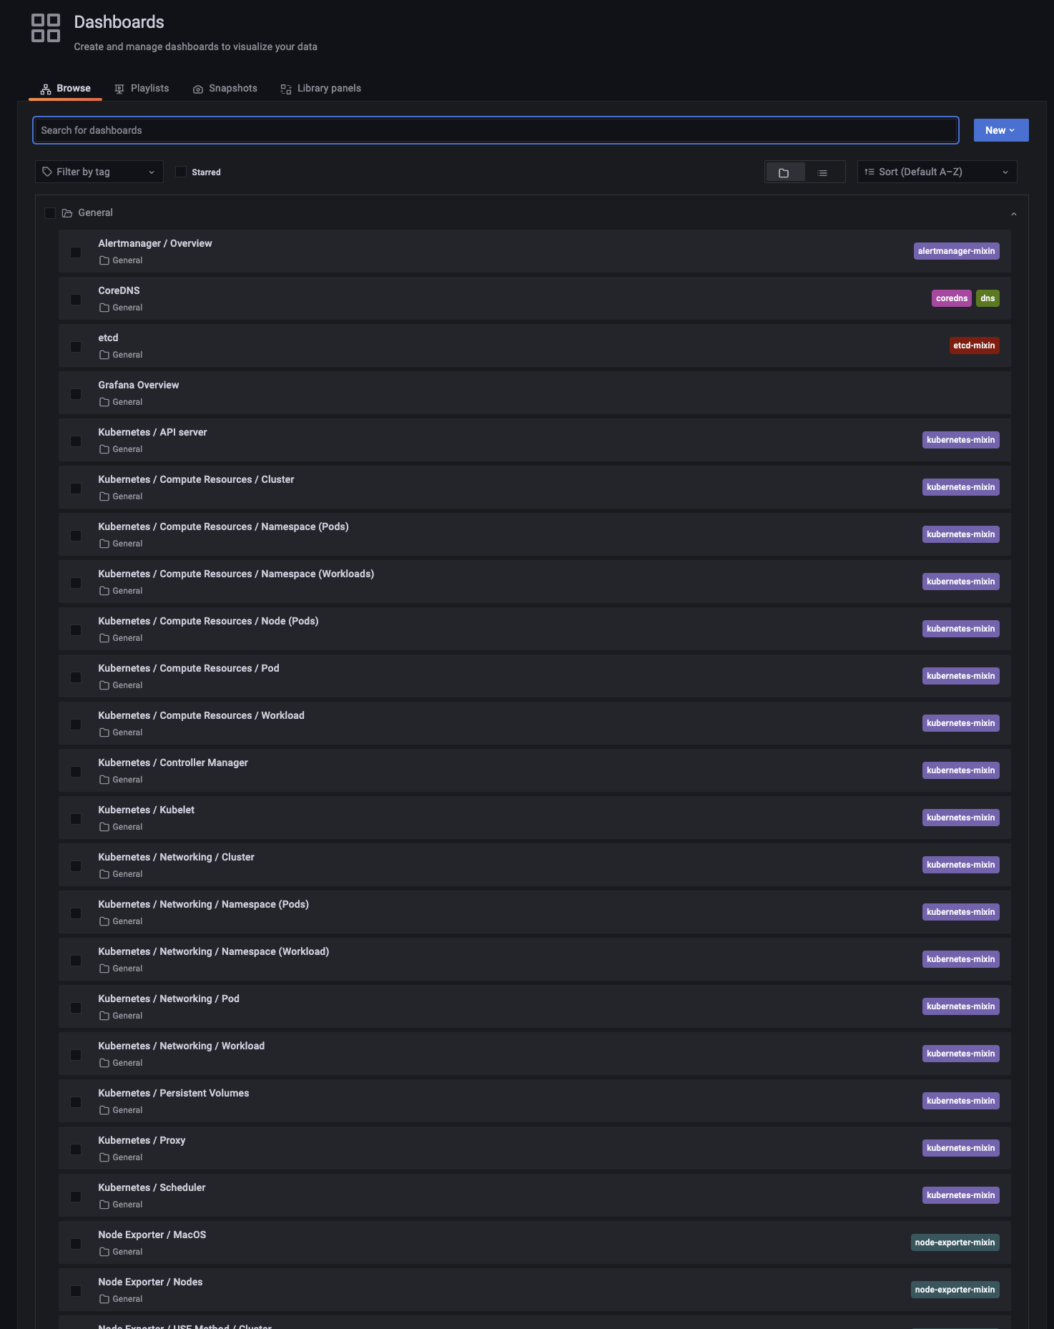The image size is (1054, 1329).
Task: Click the Playlists presentation icon
Action: [119, 89]
